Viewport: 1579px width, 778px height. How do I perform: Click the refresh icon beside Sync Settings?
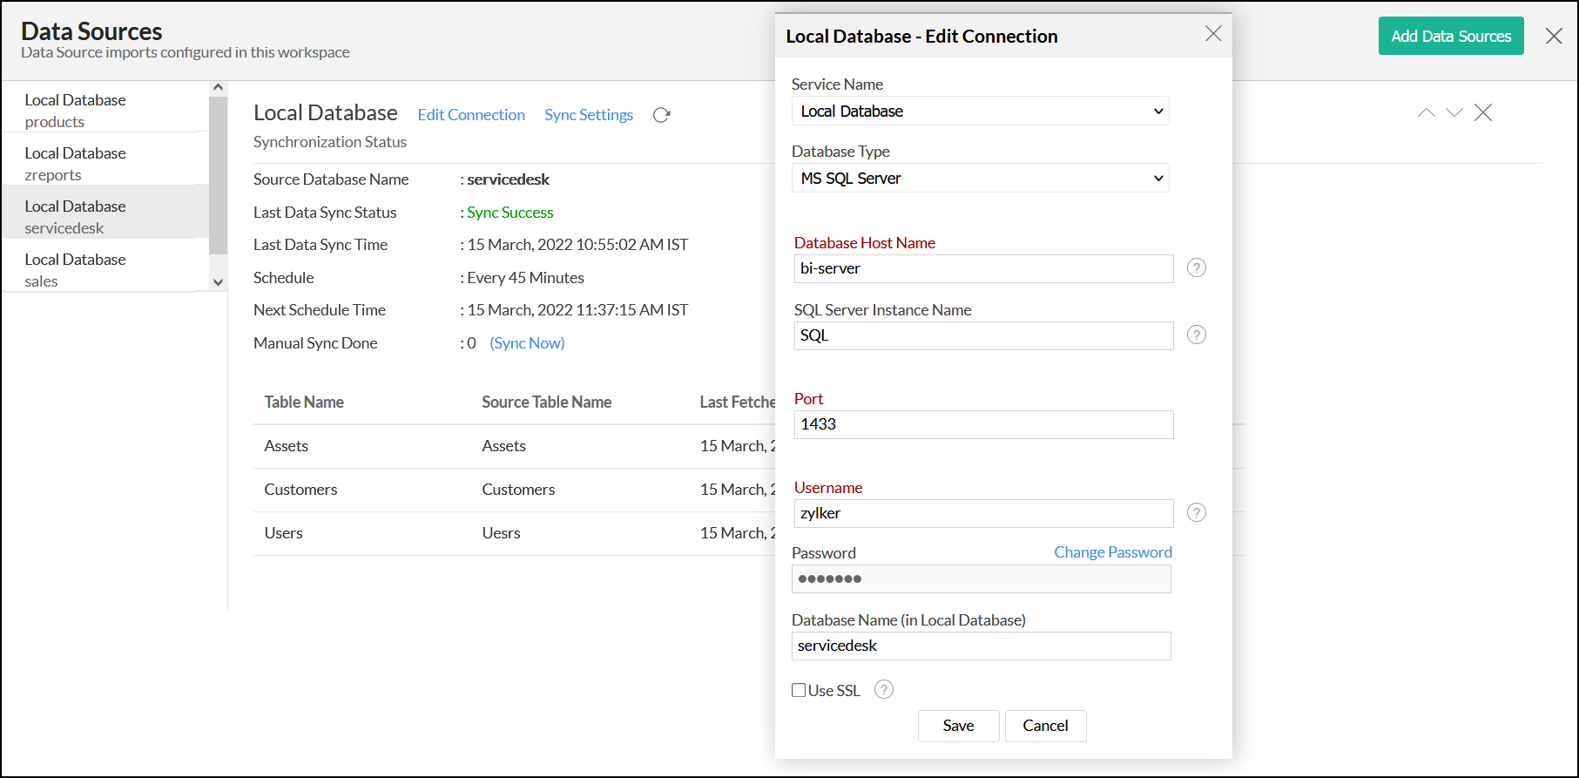(x=661, y=115)
